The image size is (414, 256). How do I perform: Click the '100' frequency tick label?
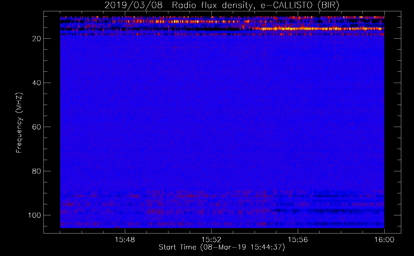[35, 215]
